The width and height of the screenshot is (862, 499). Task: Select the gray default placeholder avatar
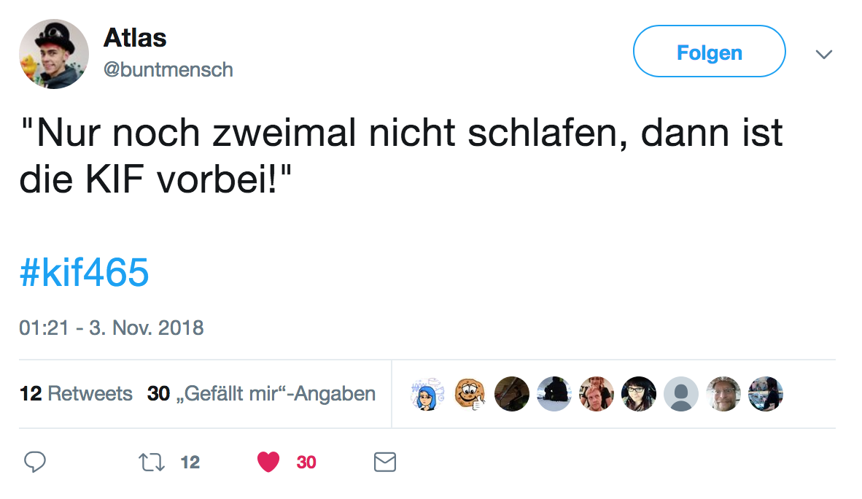point(681,394)
